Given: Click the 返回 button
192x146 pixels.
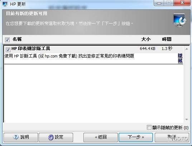Looking at the screenshot, I should pyautogui.click(x=101, y=137).
